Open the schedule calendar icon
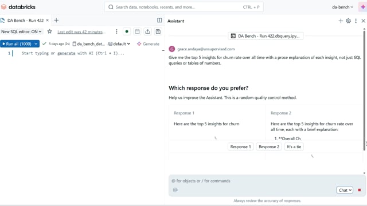This screenshot has width=367, height=206. click(137, 31)
